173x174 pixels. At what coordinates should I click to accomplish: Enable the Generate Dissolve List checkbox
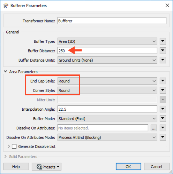[14, 147]
